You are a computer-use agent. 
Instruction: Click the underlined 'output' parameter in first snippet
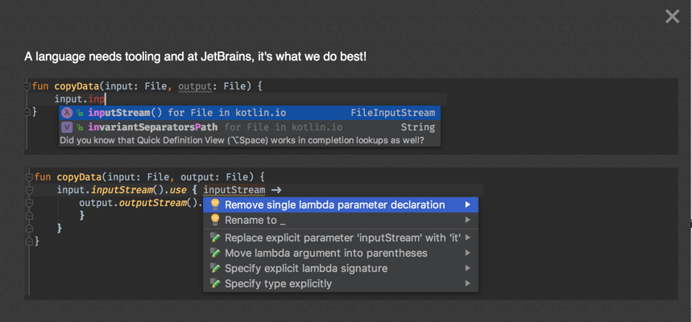click(x=195, y=86)
